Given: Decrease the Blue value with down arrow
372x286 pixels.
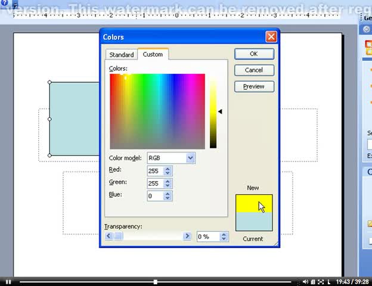Looking at the screenshot, I should [168, 198].
